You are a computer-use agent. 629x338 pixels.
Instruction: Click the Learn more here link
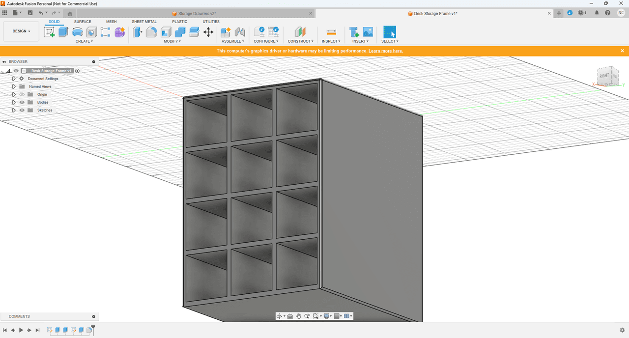tap(386, 51)
